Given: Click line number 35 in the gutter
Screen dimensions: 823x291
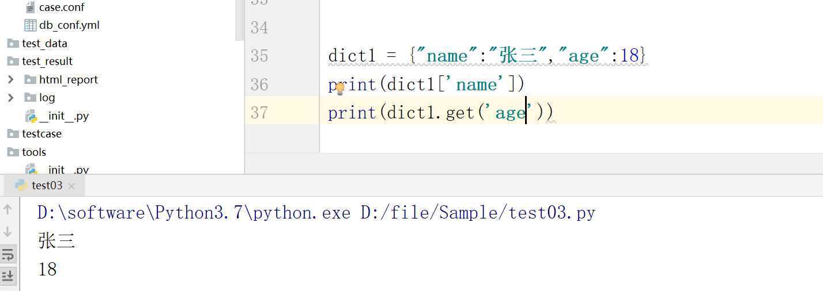Looking at the screenshot, I should click(x=259, y=56).
